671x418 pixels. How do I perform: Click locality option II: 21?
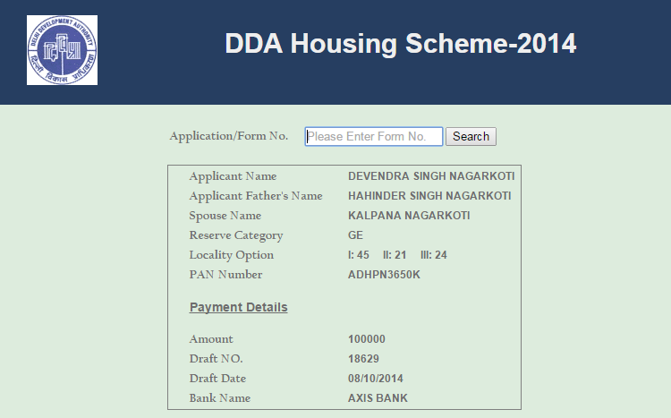coord(395,255)
